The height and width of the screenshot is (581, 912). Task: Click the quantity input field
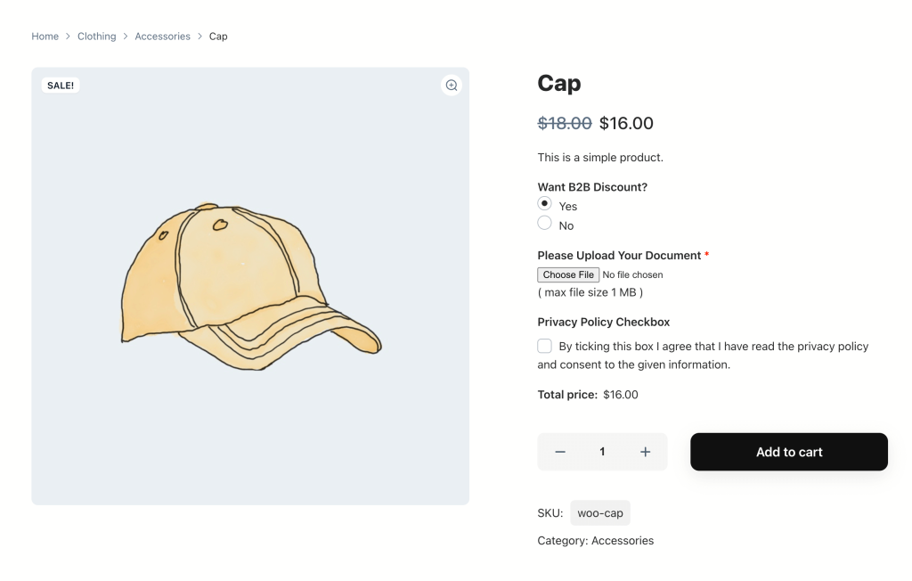pos(603,452)
